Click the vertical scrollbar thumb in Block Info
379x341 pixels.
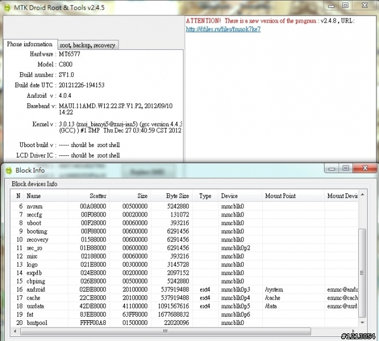click(x=362, y=273)
